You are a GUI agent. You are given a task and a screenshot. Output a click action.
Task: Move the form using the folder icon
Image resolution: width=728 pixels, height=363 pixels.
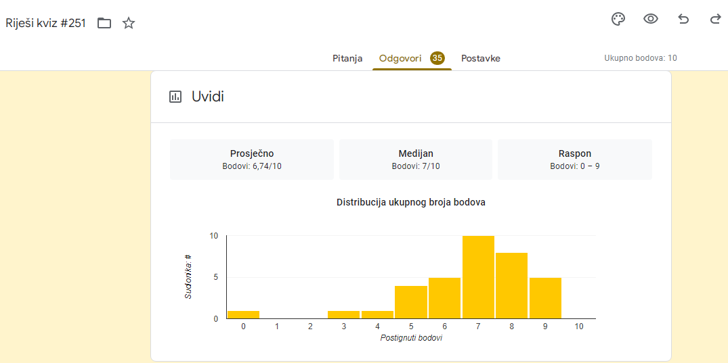click(104, 23)
